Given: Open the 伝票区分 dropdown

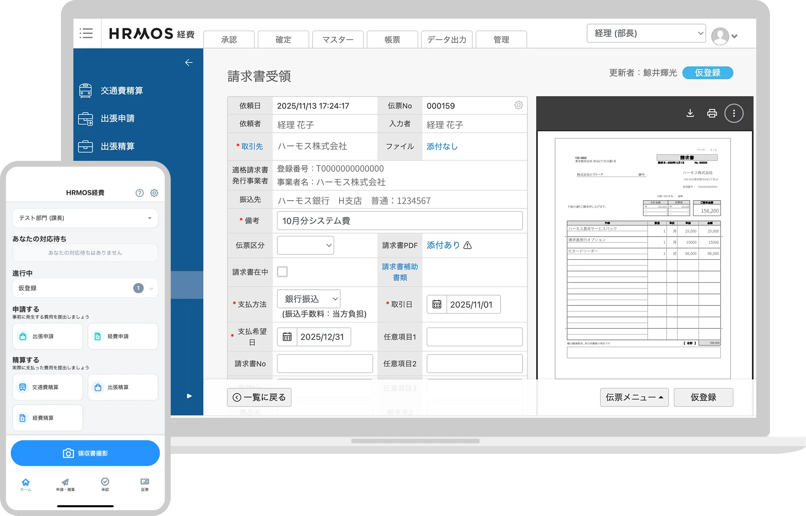Looking at the screenshot, I should [x=305, y=245].
